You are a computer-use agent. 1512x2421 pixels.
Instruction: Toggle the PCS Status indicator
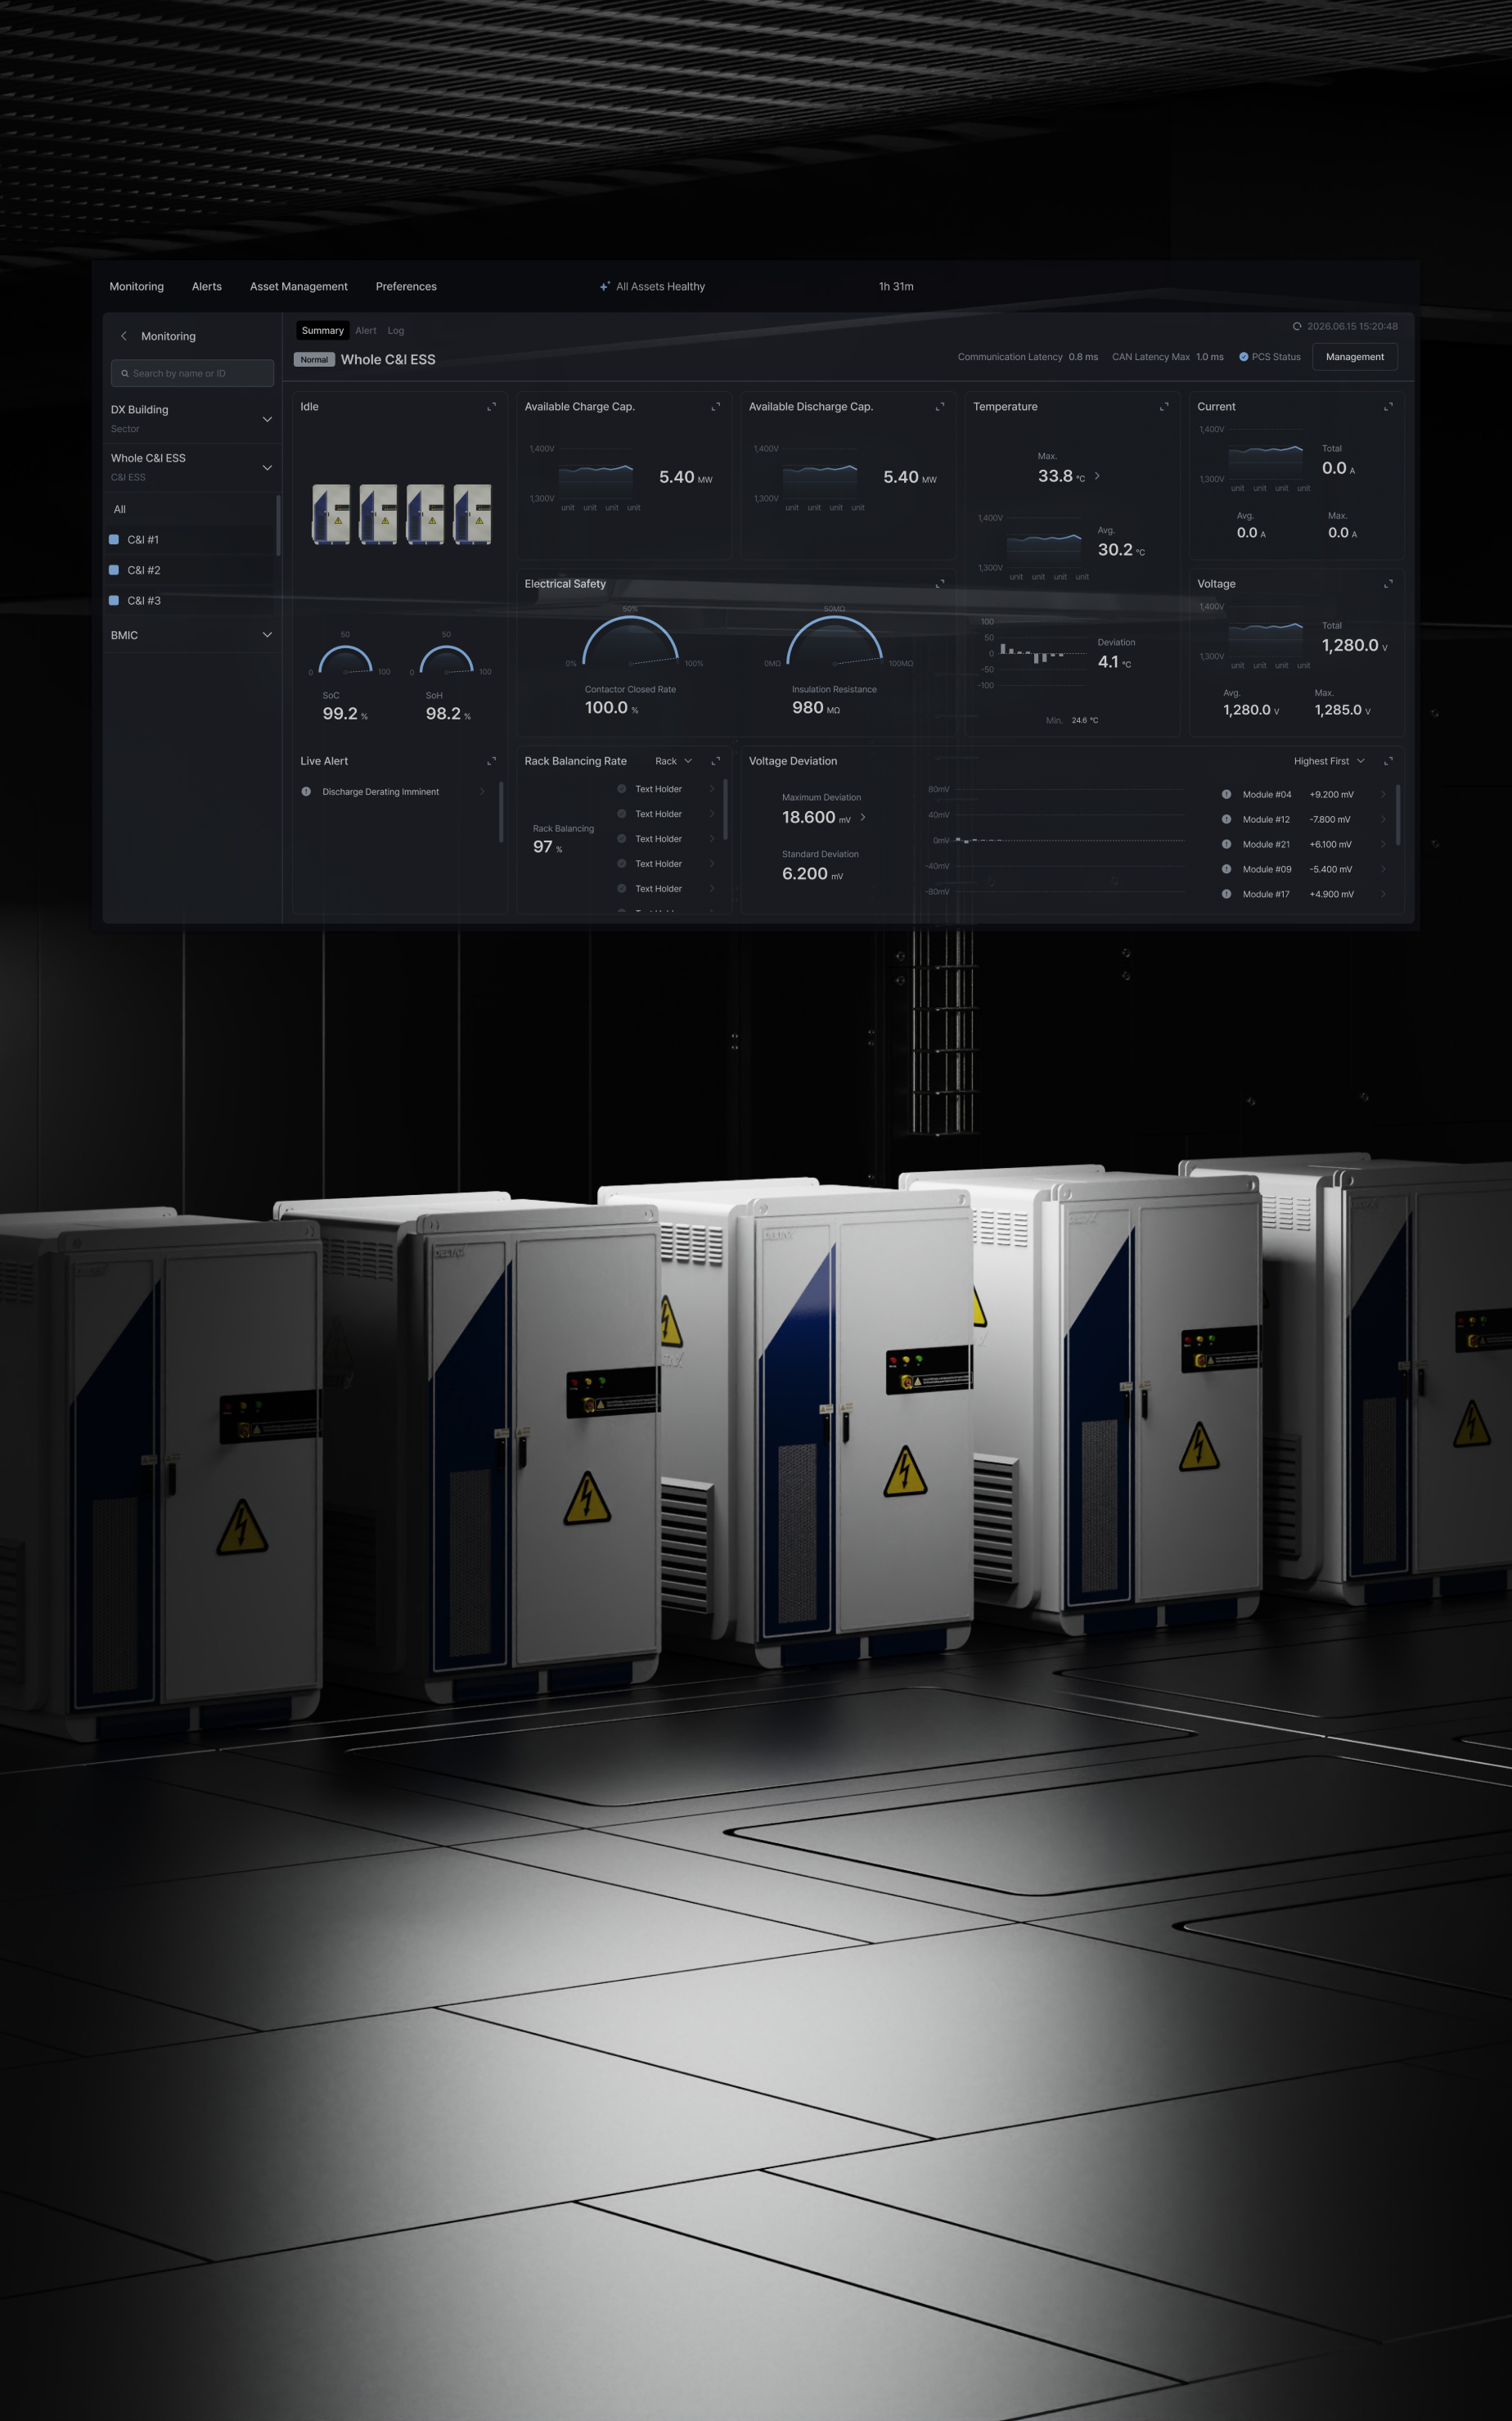point(1244,357)
